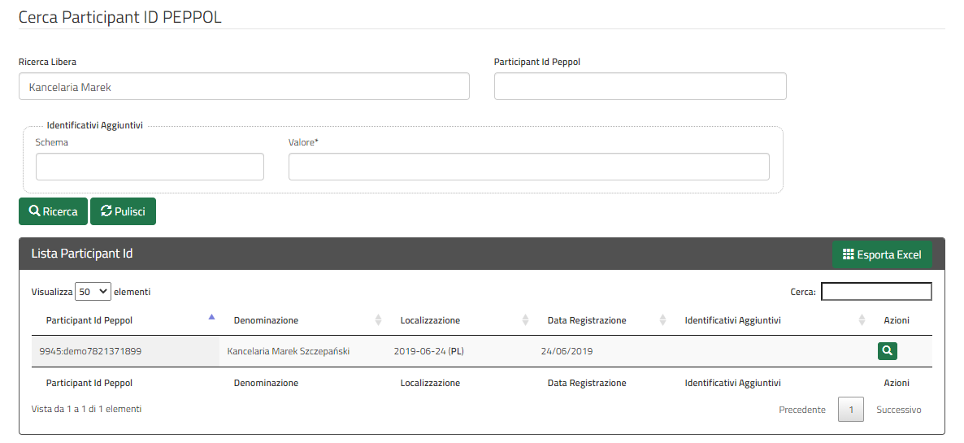Click the Valore input field

pyautogui.click(x=528, y=167)
